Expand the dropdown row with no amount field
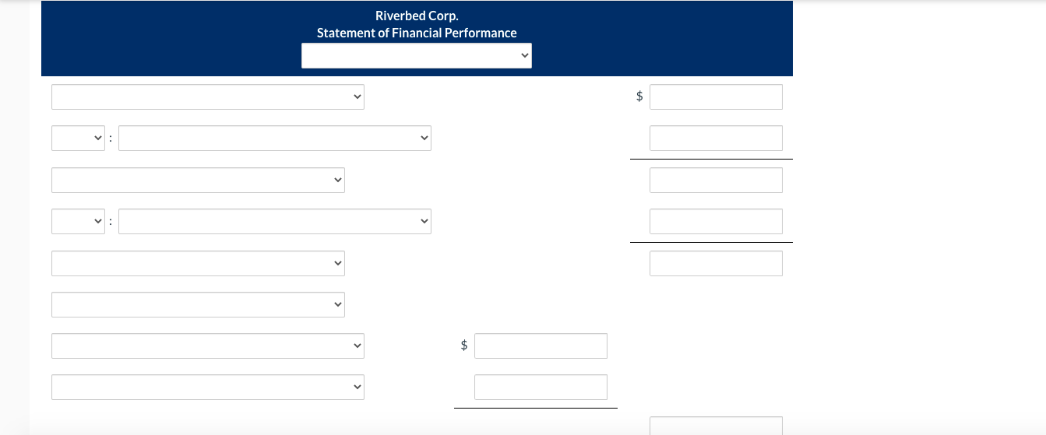Image resolution: width=1046 pixels, height=435 pixels. (198, 304)
